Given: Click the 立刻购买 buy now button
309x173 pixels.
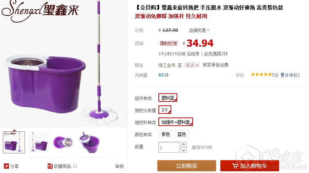Looking at the screenshot, I should click(187, 166).
